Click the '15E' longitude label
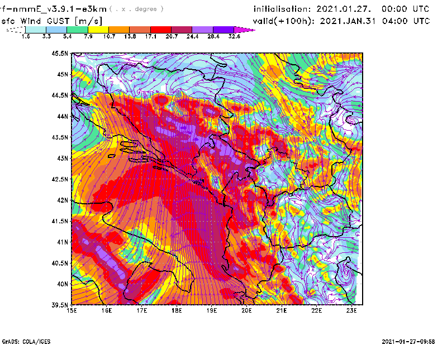Screen dimensions: 447x345 [72, 310]
